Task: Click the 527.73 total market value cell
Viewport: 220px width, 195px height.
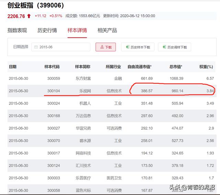Action: [x=177, y=141]
